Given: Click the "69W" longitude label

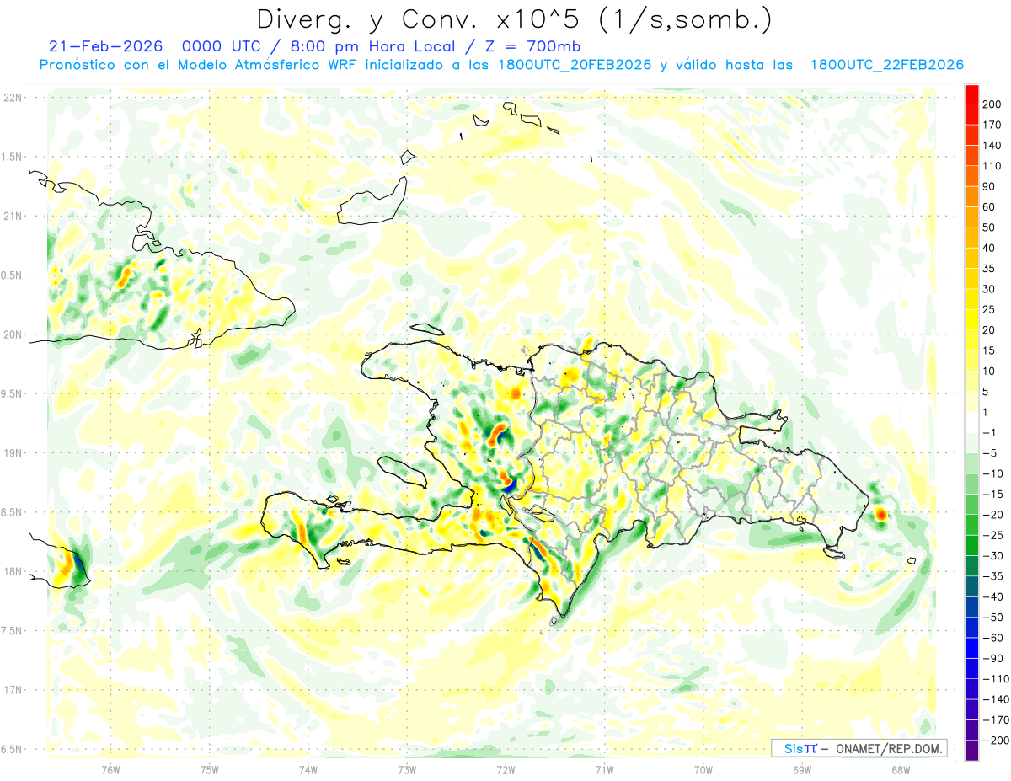Looking at the screenshot, I should [x=802, y=768].
